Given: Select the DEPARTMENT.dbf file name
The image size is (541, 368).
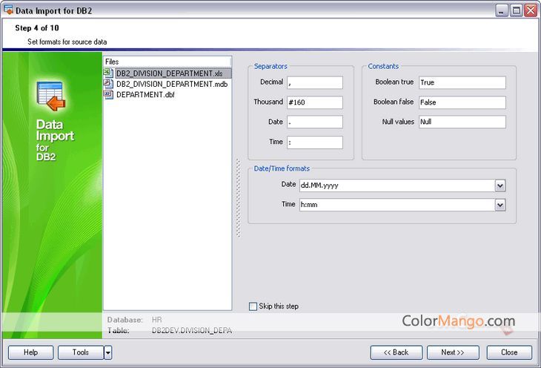Looking at the screenshot, I should tap(145, 95).
